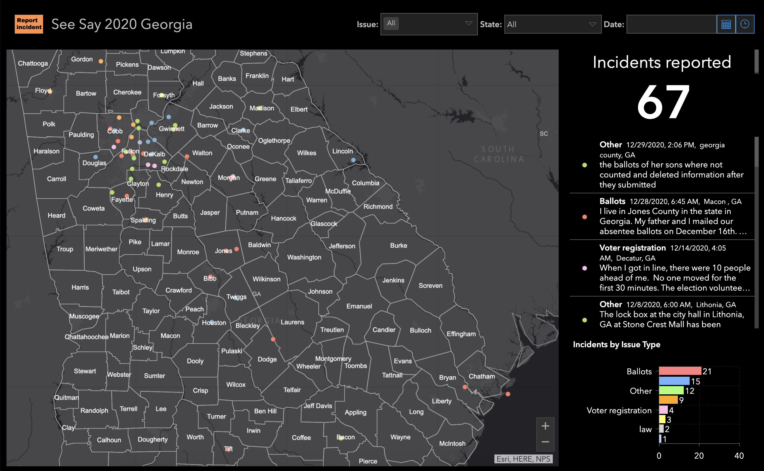
Task: Select the orange bar labeled 9
Action: 668,400
